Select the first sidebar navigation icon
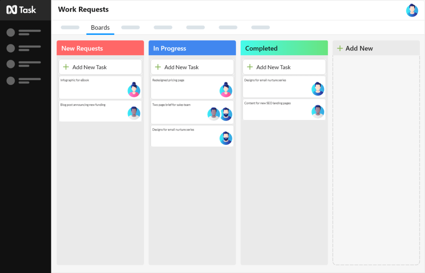Screen dimensions: 425x273 10,32
